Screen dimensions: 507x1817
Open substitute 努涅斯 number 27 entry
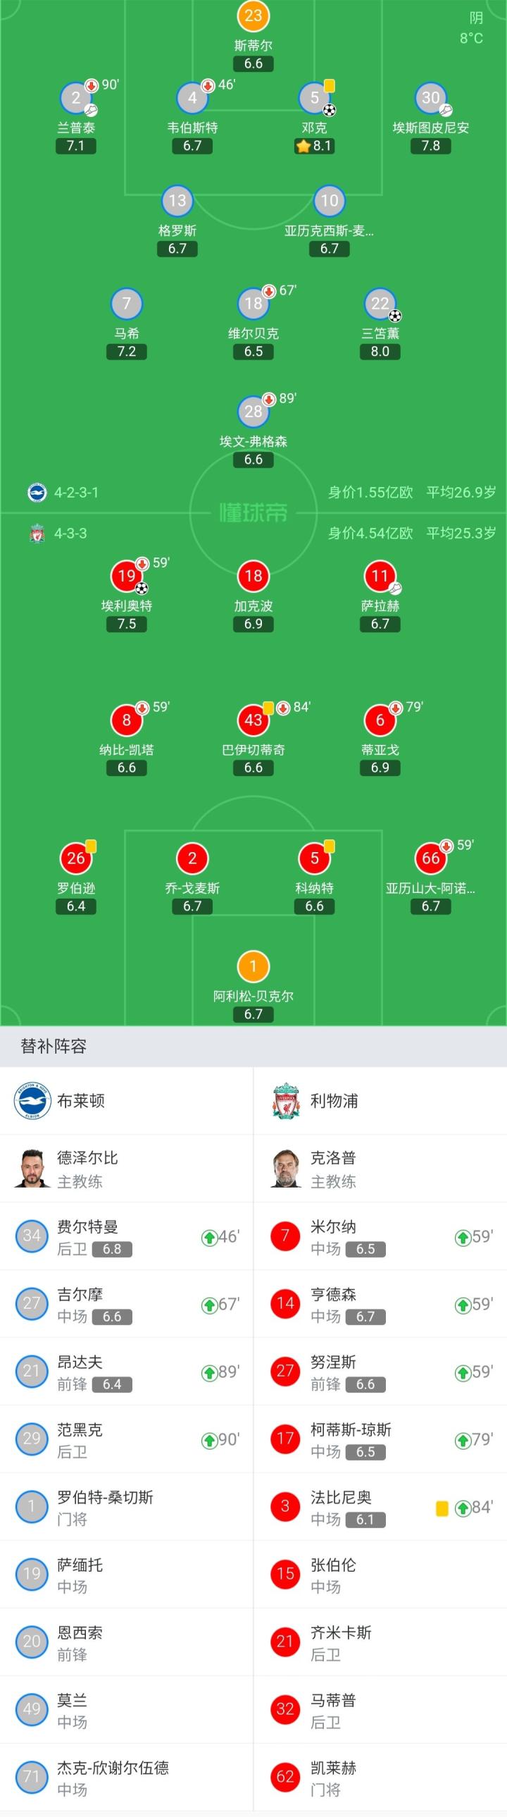[x=380, y=1372]
